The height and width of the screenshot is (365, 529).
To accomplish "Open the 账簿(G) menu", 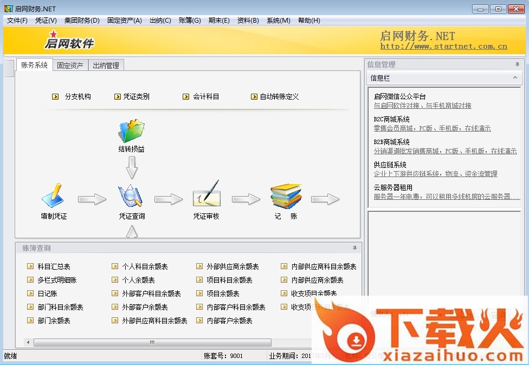I will tap(190, 21).
